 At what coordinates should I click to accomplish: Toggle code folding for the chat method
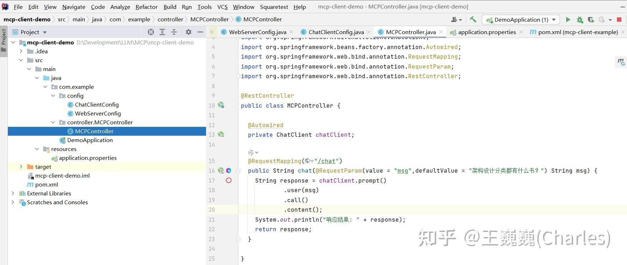pos(238,171)
